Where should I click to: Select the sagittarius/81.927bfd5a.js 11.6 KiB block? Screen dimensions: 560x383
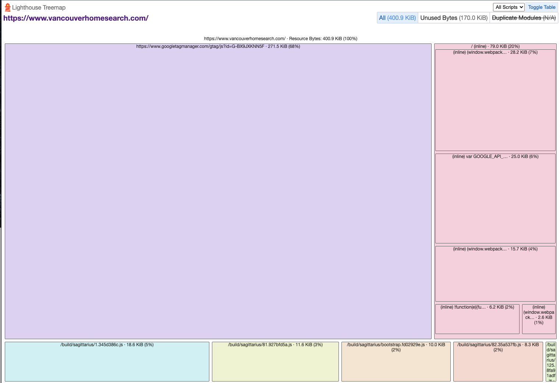pyautogui.click(x=275, y=362)
